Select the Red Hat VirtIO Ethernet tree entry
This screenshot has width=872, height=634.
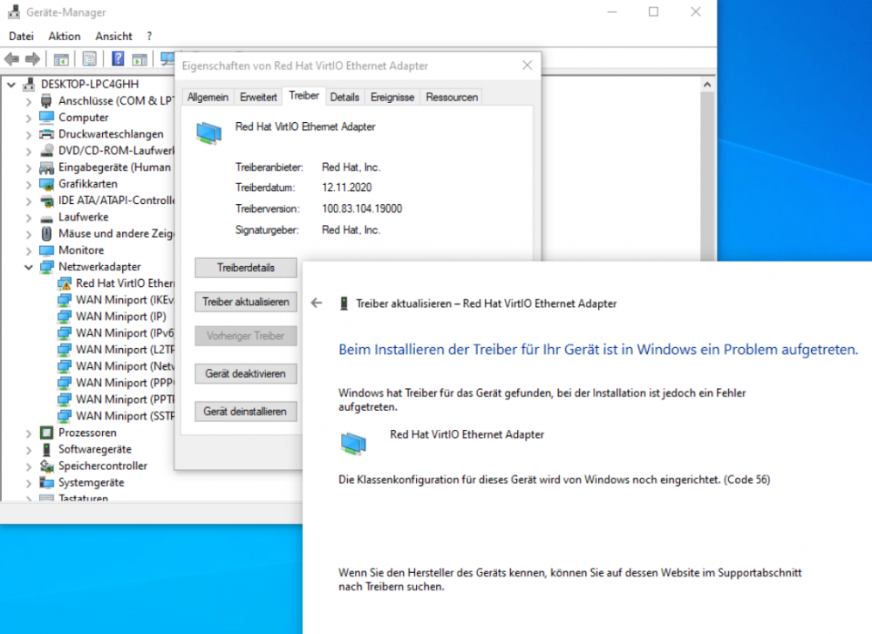pyautogui.click(x=125, y=283)
